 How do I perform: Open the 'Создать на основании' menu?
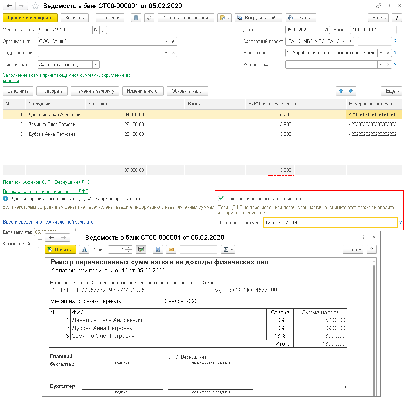pos(186,18)
